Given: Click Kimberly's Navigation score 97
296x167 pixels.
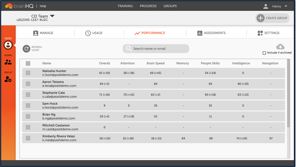Looking at the screenshot, I should [x=271, y=138].
